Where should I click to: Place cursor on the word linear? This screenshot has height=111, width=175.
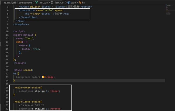pyautogui.click(x=55, y=91)
